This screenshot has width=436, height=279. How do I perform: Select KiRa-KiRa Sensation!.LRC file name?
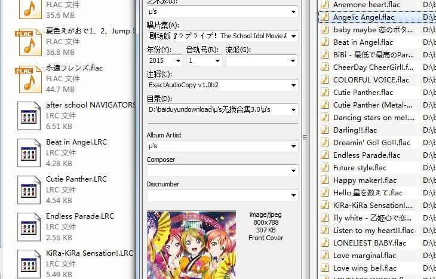pyautogui.click(x=90, y=253)
